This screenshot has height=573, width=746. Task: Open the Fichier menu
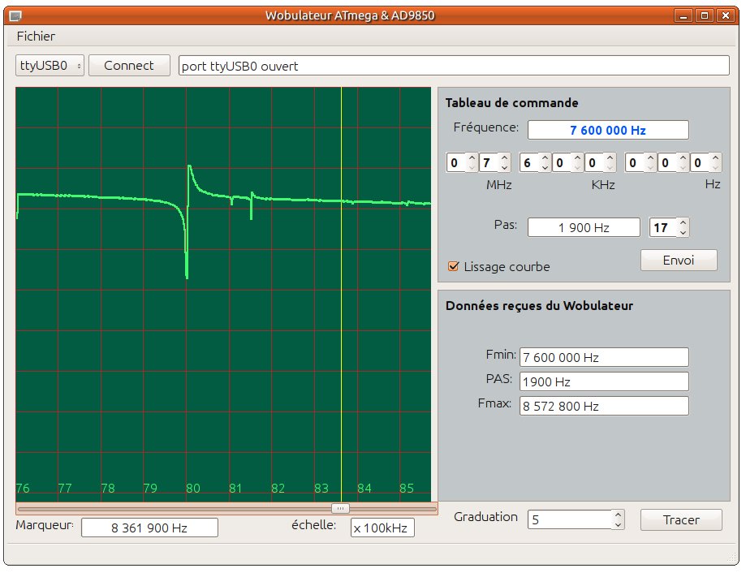pyautogui.click(x=36, y=36)
